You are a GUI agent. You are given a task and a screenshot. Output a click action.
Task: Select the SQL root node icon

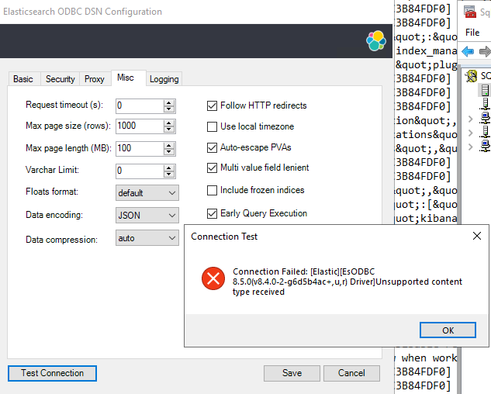[x=471, y=76]
